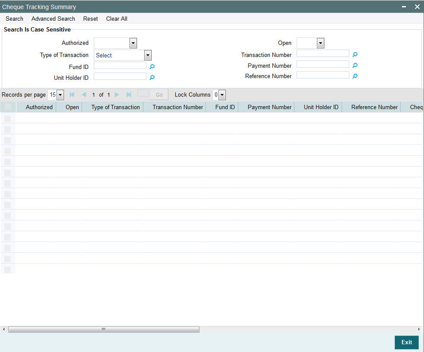Click the Fund ID column header

click(225, 107)
